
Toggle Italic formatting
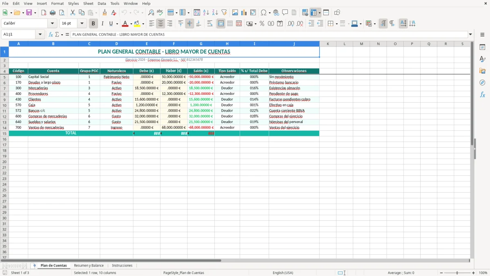point(102,24)
